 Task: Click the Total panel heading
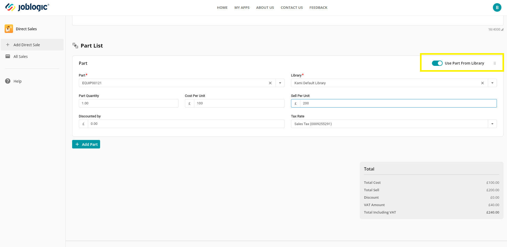369,169
